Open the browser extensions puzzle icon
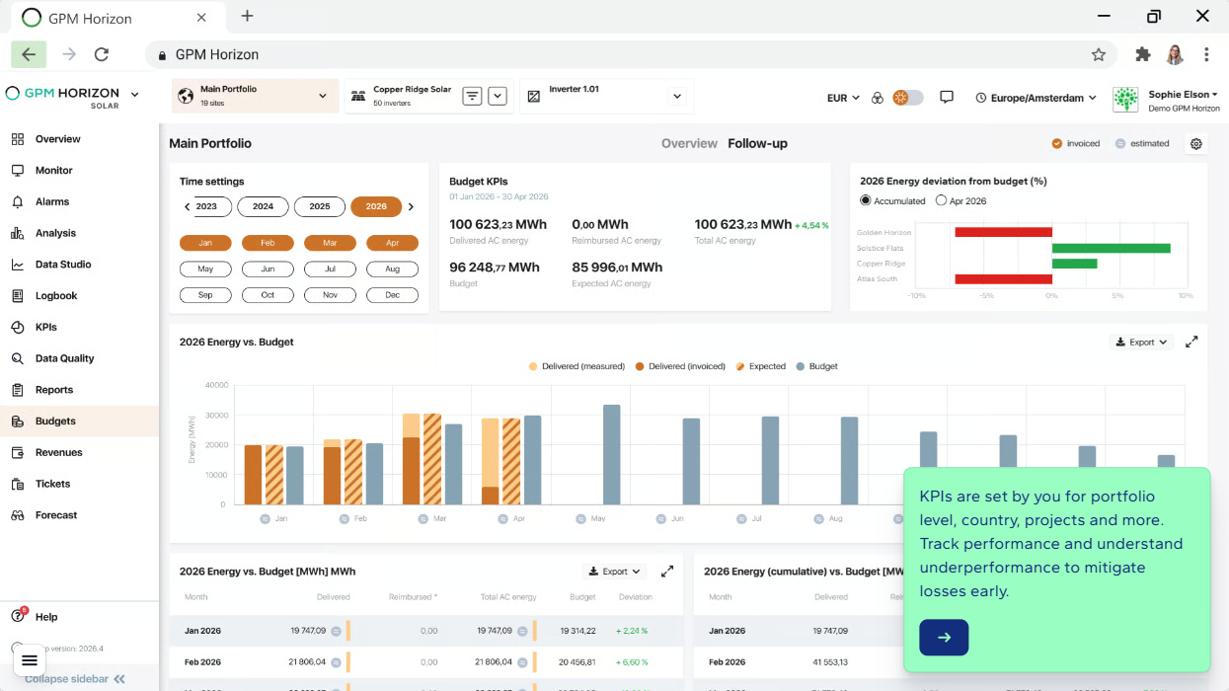This screenshot has height=691, width=1229. [1143, 54]
